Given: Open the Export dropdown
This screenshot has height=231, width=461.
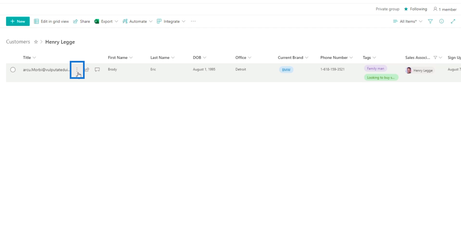Looking at the screenshot, I should pyautogui.click(x=106, y=21).
